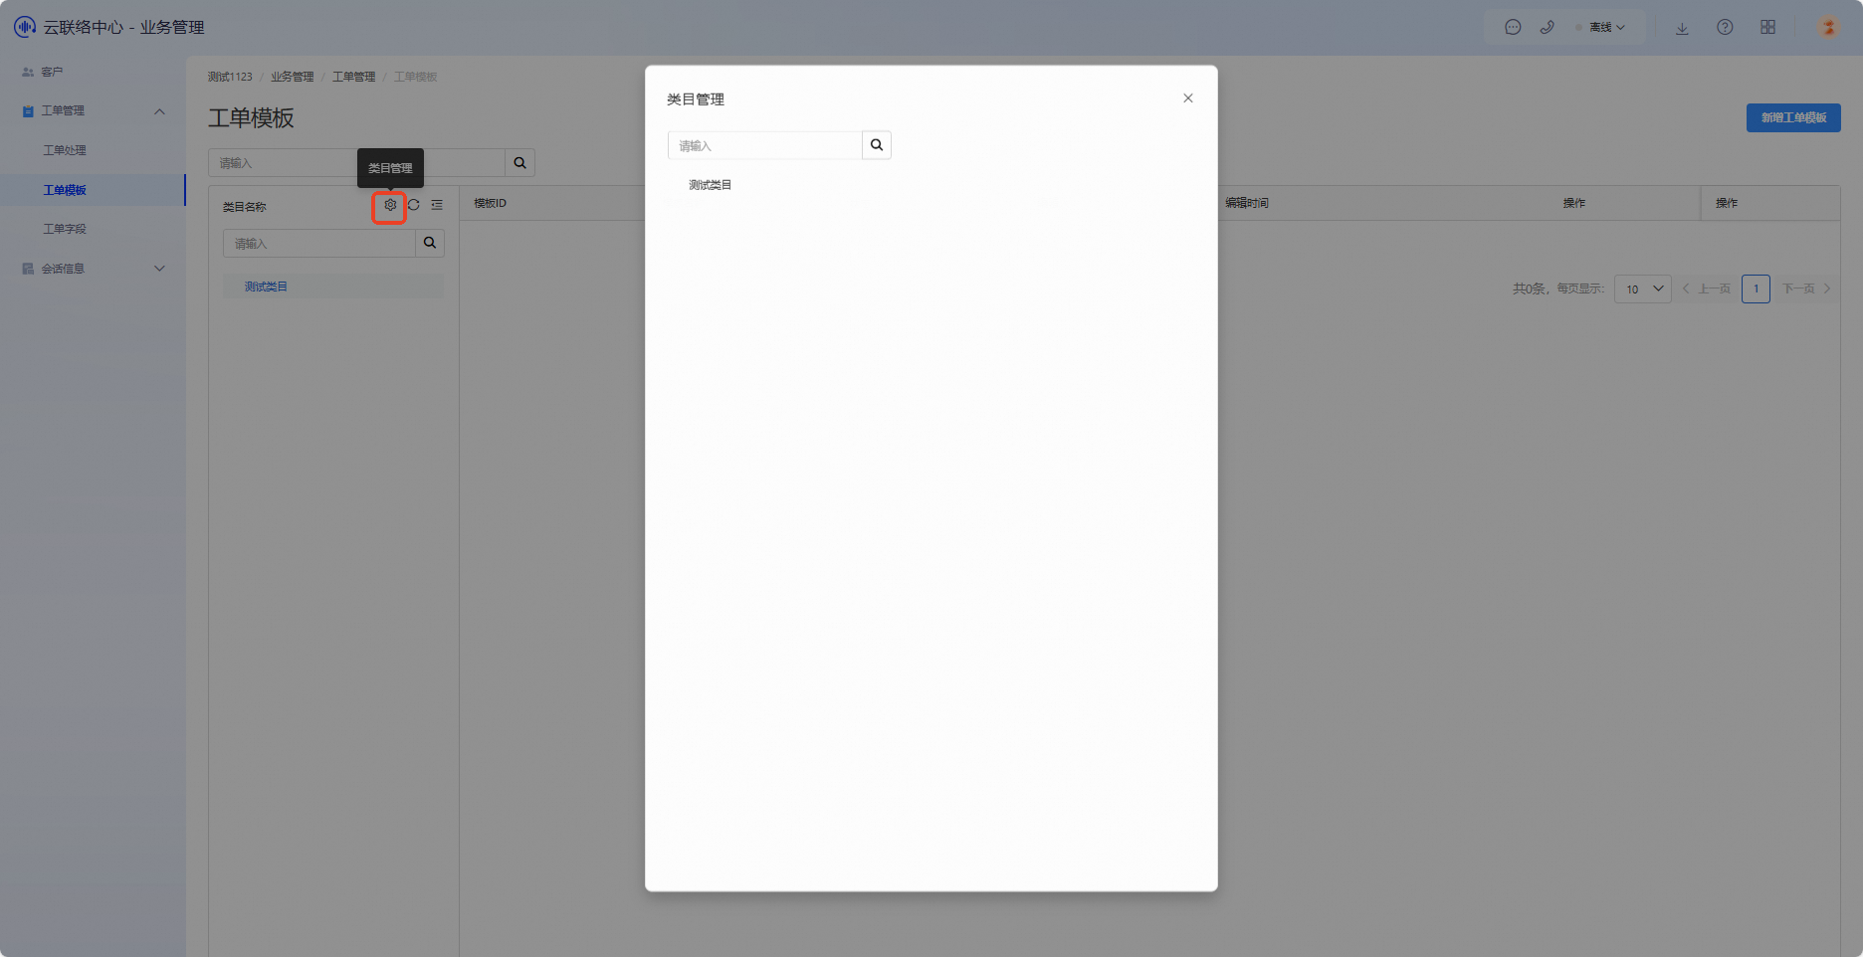
Task: Focus the search input in 类目管理 dialog
Action: 764,145
